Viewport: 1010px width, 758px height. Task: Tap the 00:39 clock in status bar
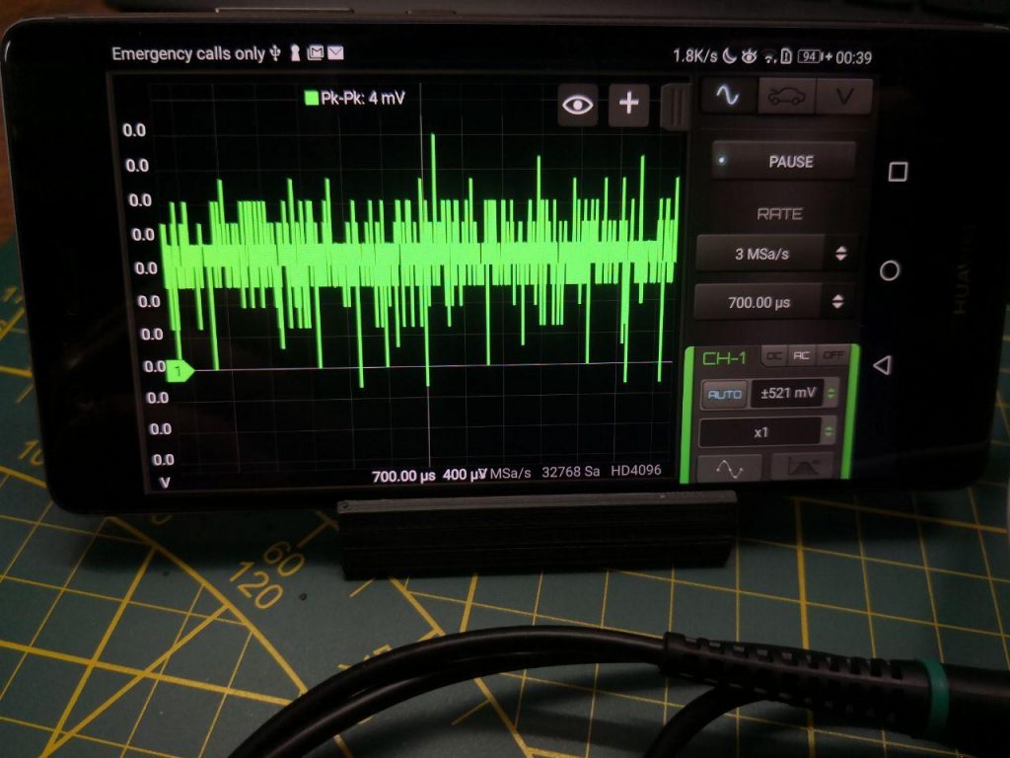[853, 58]
